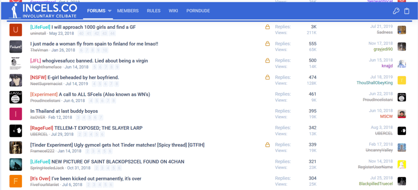Open SpringHeeledJack's dark avatar
The image size is (418, 190).
pyautogui.click(x=16, y=164)
